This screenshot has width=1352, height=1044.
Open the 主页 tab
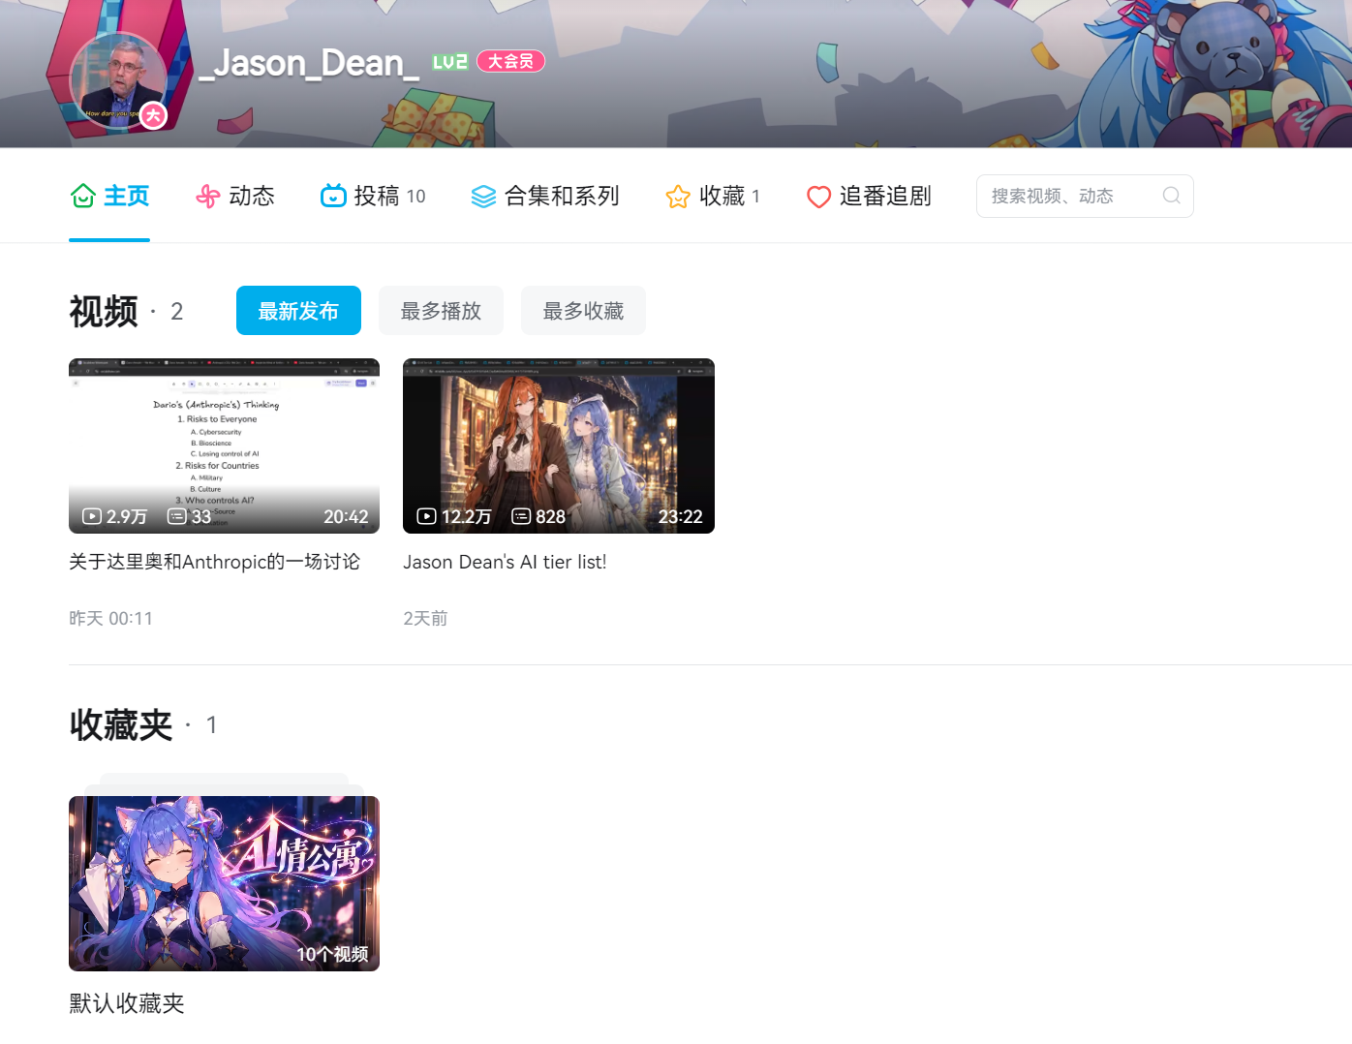coord(109,196)
